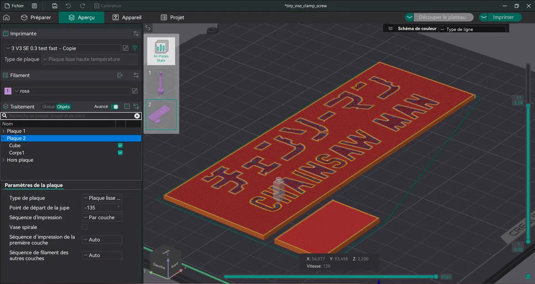Image resolution: width=535 pixels, height=284 pixels.
Task: Click the settings list icon beside Avancé
Action: tap(127, 107)
